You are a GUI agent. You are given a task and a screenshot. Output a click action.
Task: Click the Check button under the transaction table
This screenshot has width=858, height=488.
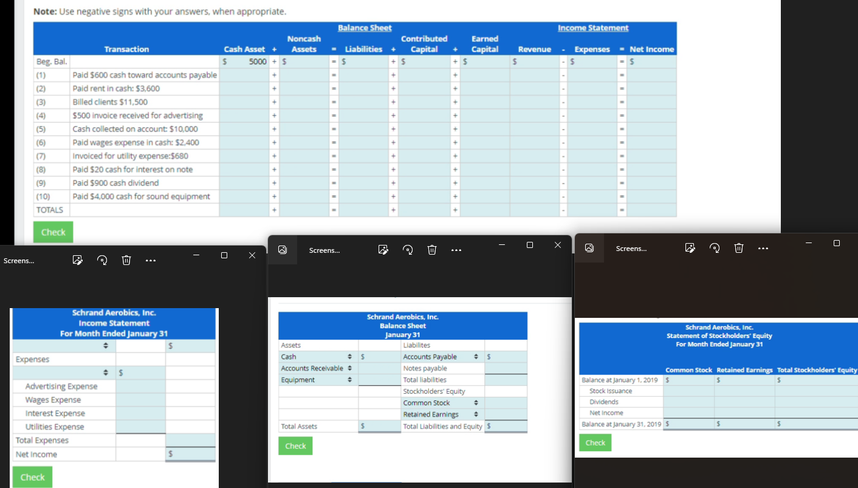[x=53, y=232]
